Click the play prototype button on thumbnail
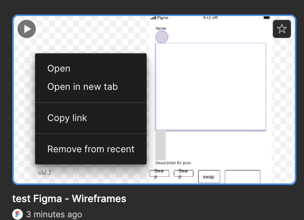 27,29
